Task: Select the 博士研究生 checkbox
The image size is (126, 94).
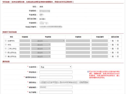Action: point(6,56)
